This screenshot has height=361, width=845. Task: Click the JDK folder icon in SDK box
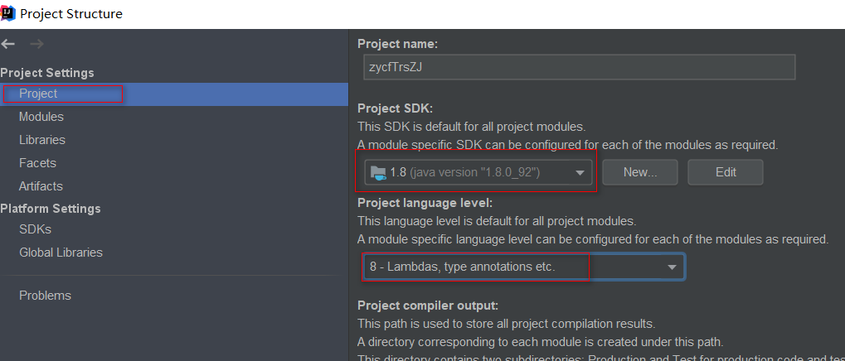pos(379,172)
